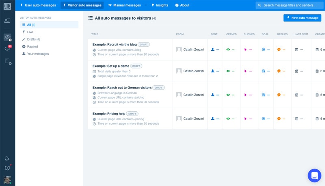Click the Intercom logo in the sidebar
Screen dimensions: 325x186
(x=7, y=6)
